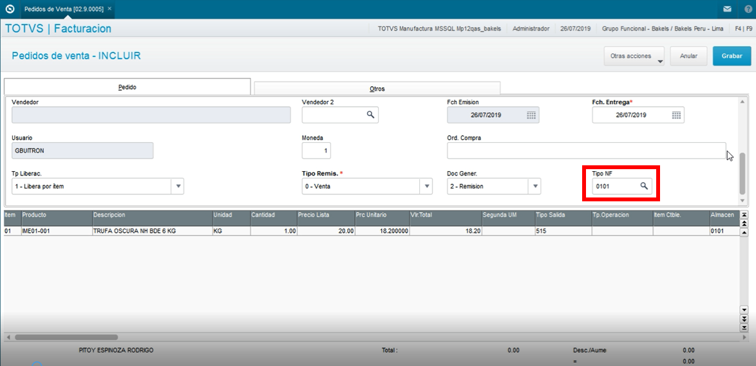This screenshot has width=756, height=366.
Task: Click the TOTVS Manufactura environment label
Action: click(x=439, y=29)
